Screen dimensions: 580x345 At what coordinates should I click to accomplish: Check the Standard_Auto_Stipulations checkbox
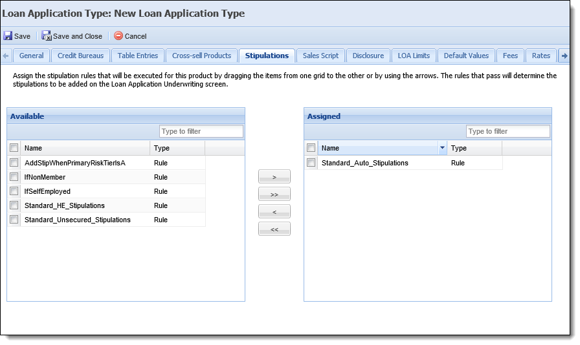pyautogui.click(x=311, y=163)
